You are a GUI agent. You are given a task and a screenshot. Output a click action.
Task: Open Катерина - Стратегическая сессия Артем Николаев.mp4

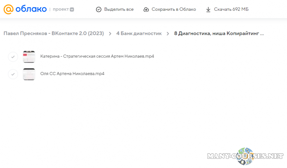click(x=97, y=57)
